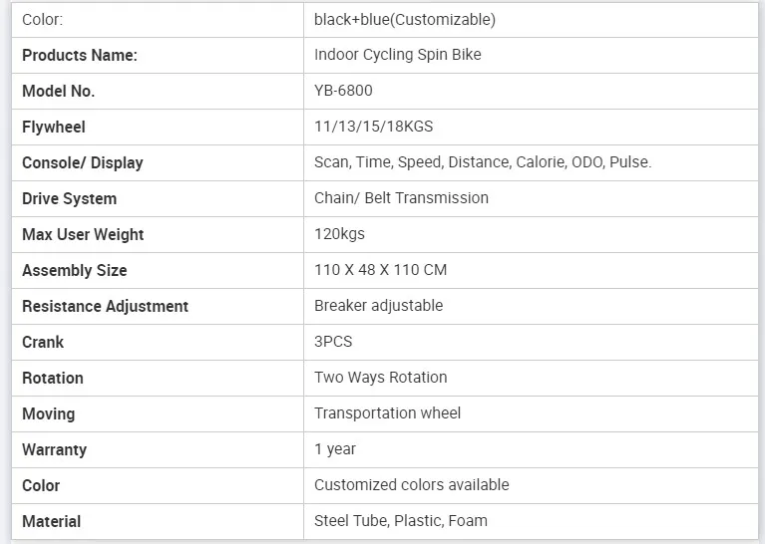
Task: Select the 'Breaker adjustable' value
Action: click(x=379, y=306)
